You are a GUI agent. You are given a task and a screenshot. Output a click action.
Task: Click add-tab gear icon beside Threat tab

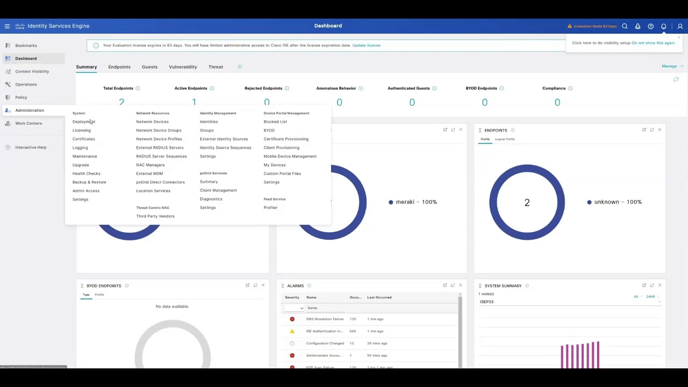pyautogui.click(x=240, y=67)
